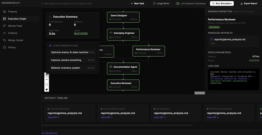Click the success check icon in Executive Reviewer node
The image size is (262, 135).
(110, 87)
